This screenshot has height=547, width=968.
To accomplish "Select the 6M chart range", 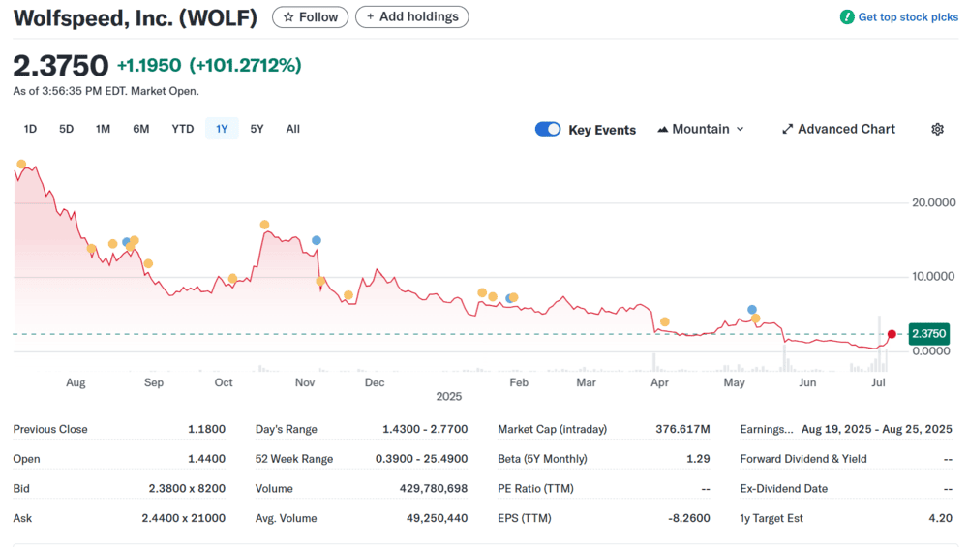I will click(x=140, y=129).
